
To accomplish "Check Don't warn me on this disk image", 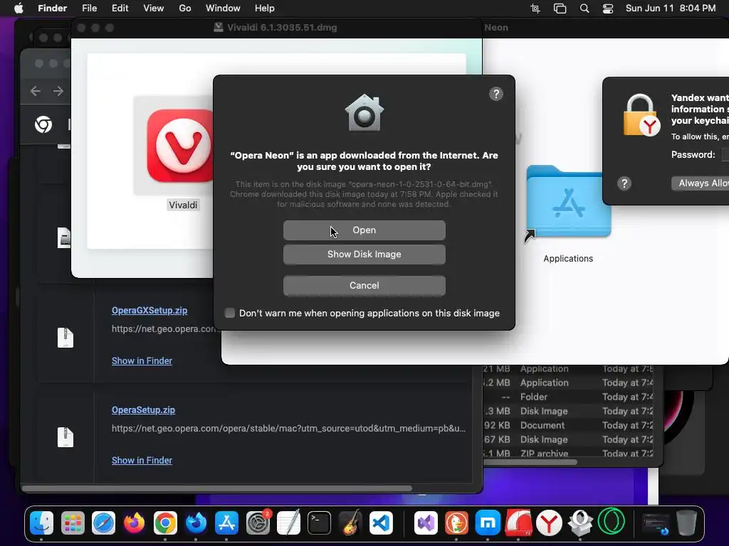I will [230, 313].
